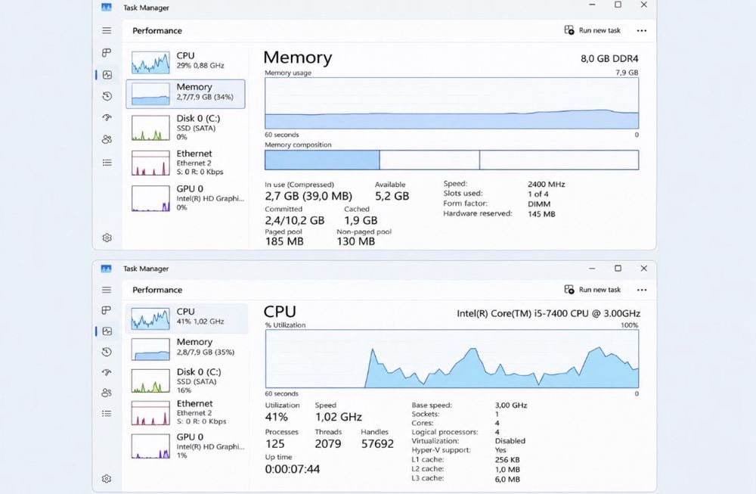Open Users icon in upper Task Manager
Screen dimensions: 756x494
click(107, 139)
